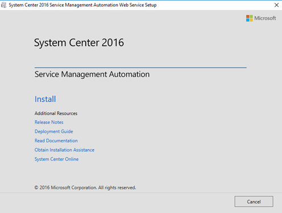The width and height of the screenshot is (282, 213).
Task: Click the Microsoft wordmark text
Action: (265, 18)
